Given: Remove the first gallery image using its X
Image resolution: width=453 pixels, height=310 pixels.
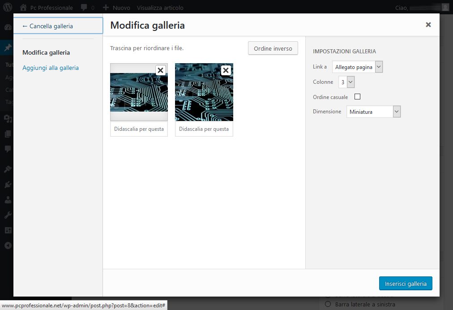Looking at the screenshot, I should (x=160, y=70).
